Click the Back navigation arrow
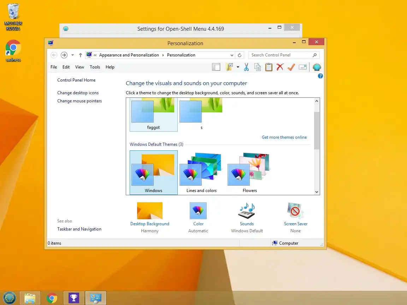The height and width of the screenshot is (305, 407). pyautogui.click(x=54, y=55)
